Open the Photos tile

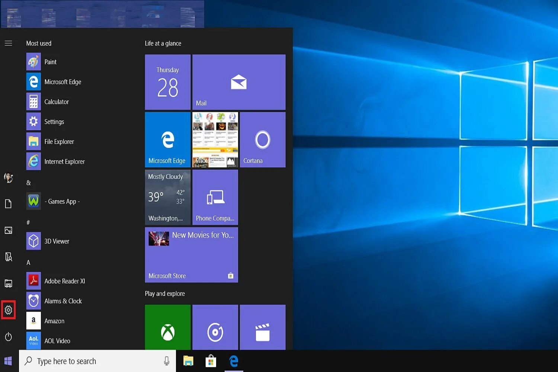(215, 140)
